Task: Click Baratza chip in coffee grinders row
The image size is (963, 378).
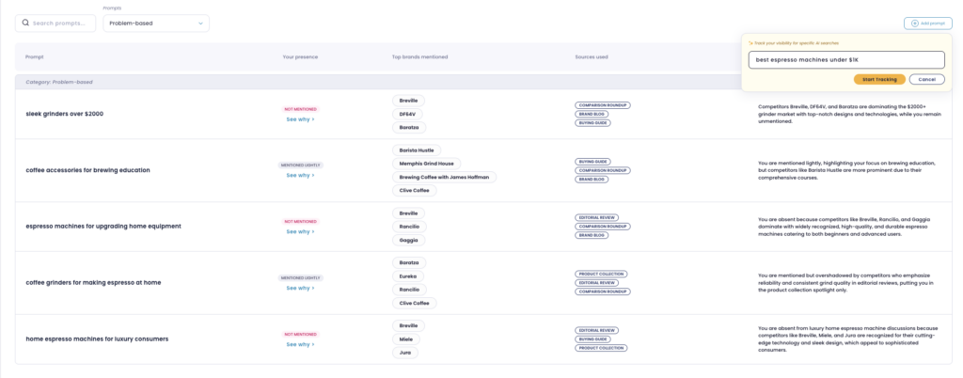Action: coord(409,262)
